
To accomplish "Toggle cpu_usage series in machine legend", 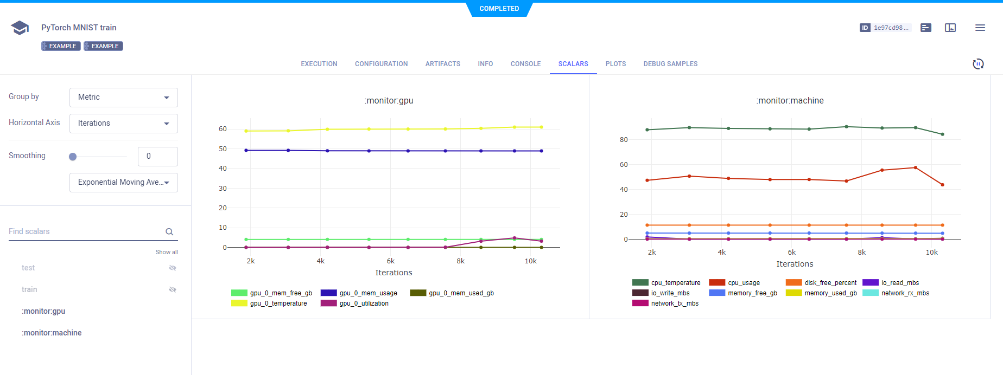I will tap(717, 283).
